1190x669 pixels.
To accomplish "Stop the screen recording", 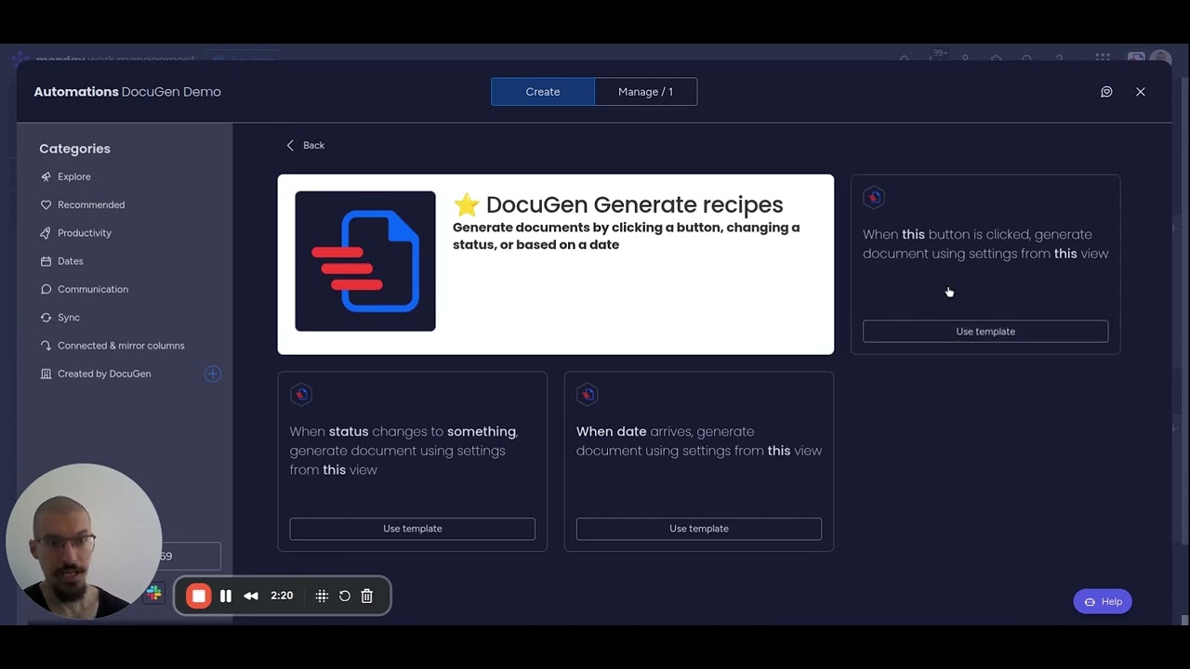I will (198, 597).
